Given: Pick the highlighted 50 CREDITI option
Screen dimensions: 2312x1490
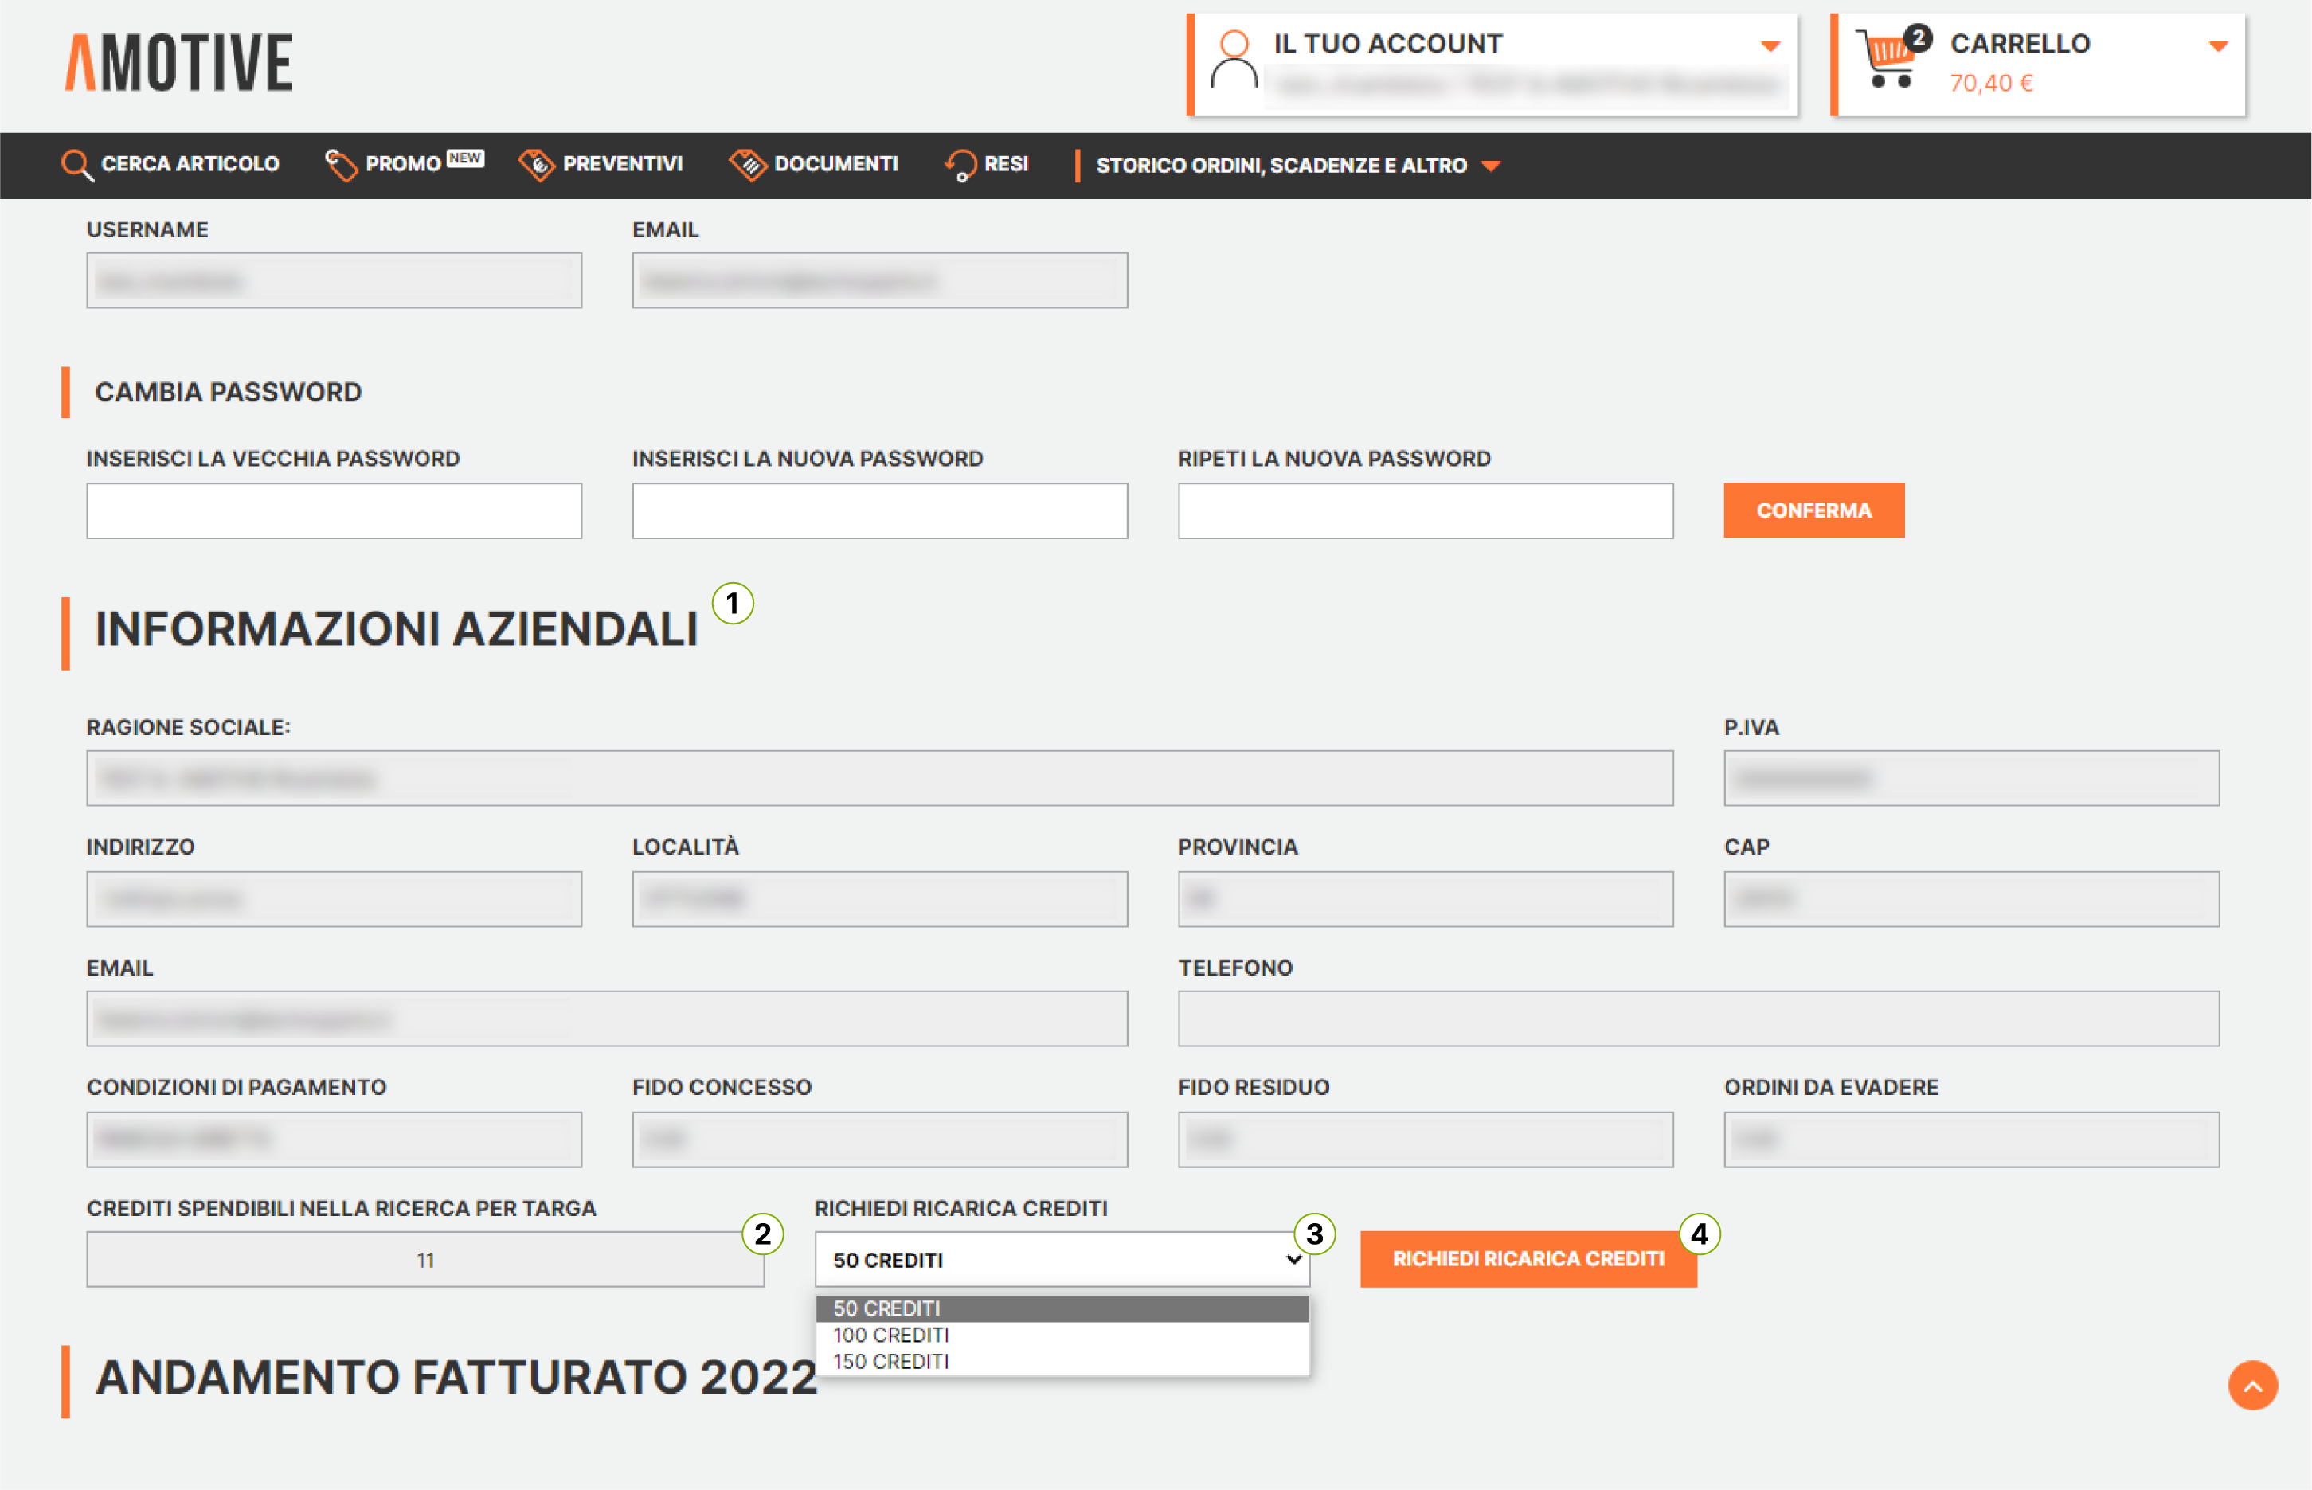Looking at the screenshot, I should point(887,1308).
